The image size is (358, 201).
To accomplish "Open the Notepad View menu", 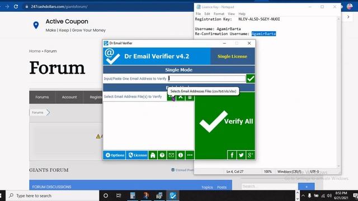I will pos(231,13).
